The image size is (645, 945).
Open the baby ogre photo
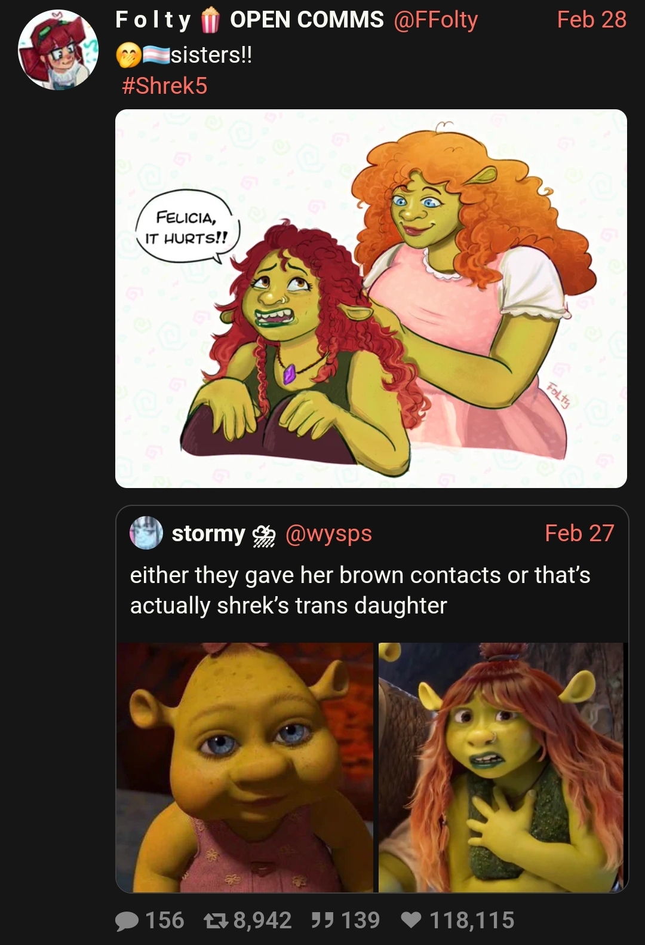pos(244,767)
